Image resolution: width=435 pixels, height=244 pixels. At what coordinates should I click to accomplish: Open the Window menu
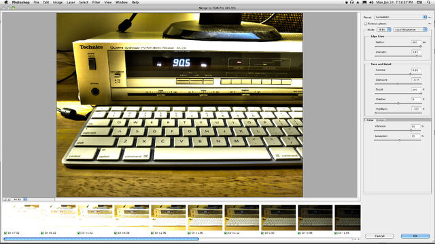click(x=122, y=2)
